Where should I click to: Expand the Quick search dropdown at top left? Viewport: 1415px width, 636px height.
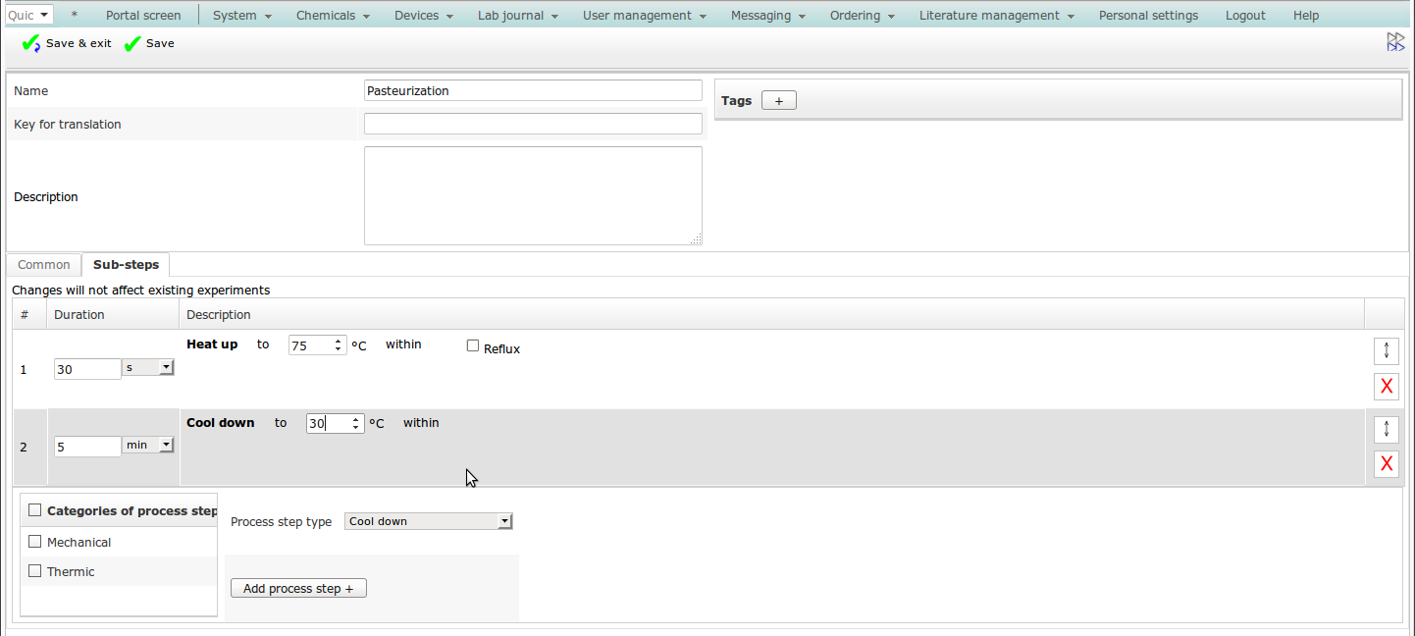click(x=29, y=16)
